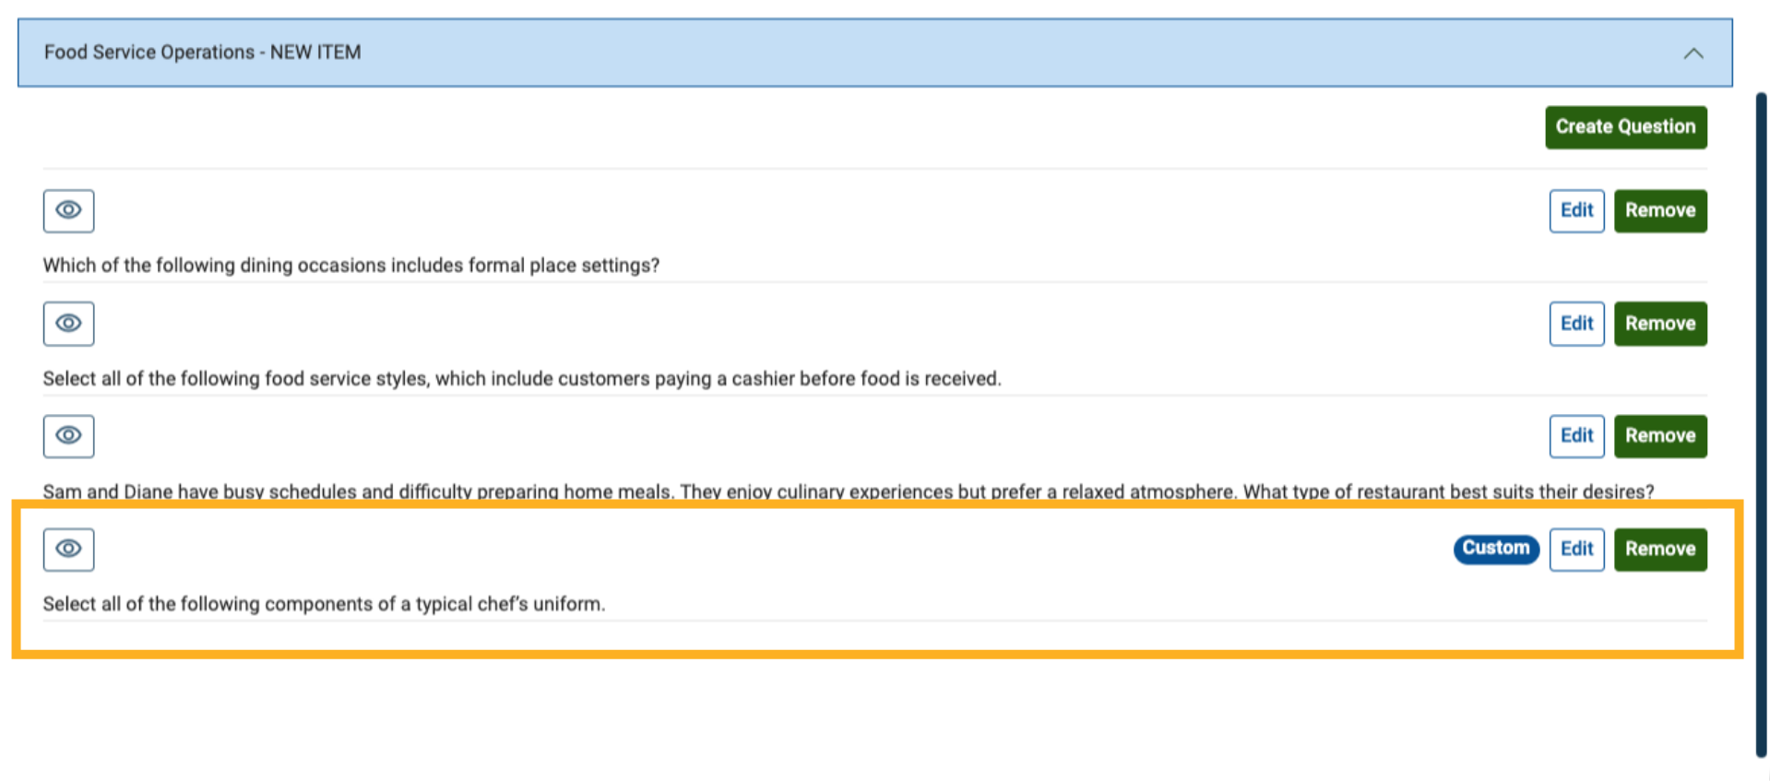Click the Food Service Operations header title

pos(203,53)
